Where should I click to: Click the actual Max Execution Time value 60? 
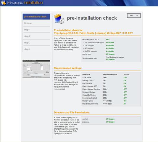(x=125, y=104)
